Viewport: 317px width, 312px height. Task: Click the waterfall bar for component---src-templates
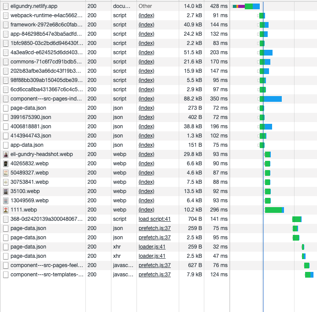pos(309,275)
